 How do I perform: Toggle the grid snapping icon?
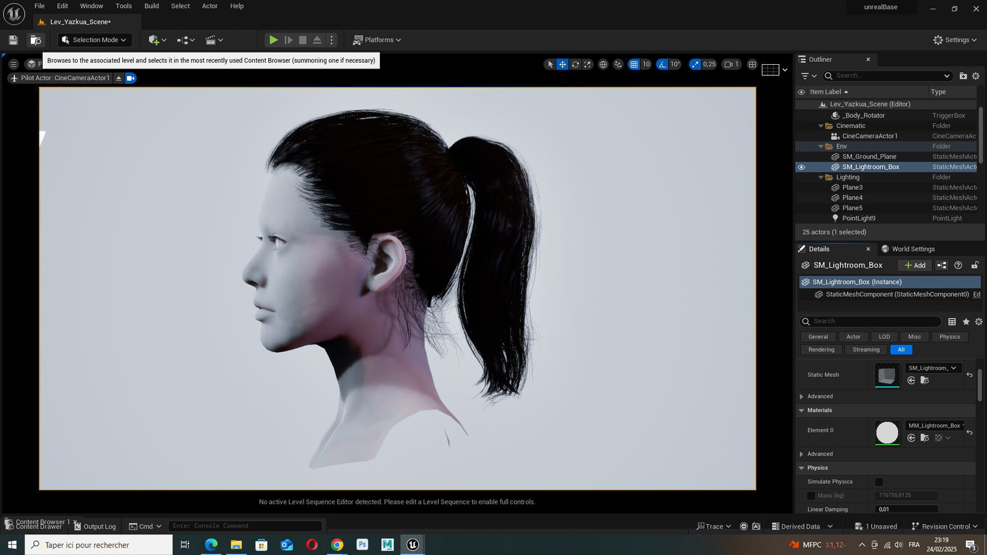pos(634,64)
